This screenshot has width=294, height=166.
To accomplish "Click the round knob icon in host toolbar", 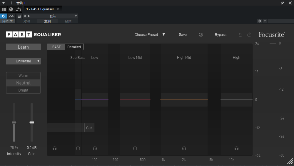I will tap(11, 9).
